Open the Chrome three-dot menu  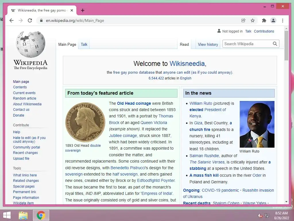click(283, 20)
